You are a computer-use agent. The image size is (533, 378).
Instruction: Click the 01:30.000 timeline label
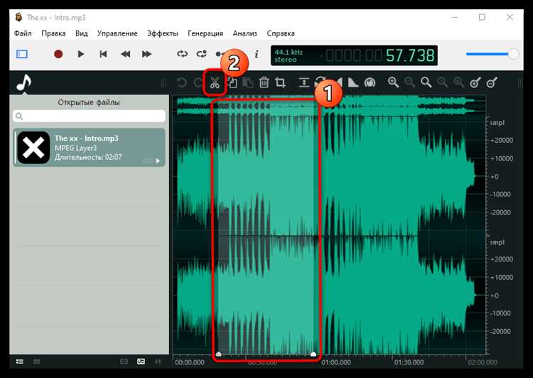click(x=409, y=362)
